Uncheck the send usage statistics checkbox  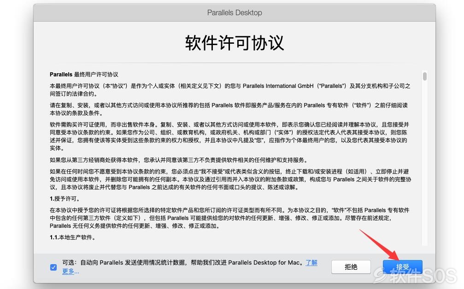53,267
